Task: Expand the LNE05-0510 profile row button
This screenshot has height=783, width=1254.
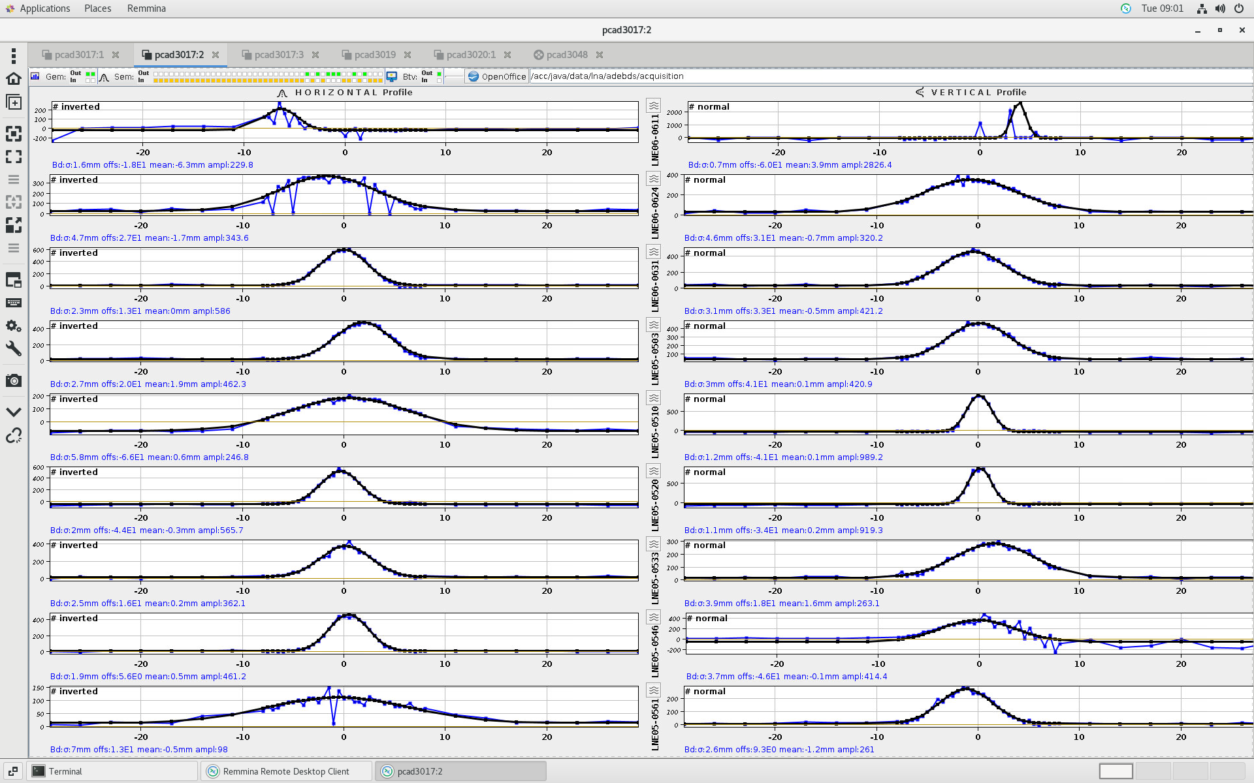Action: click(x=653, y=398)
